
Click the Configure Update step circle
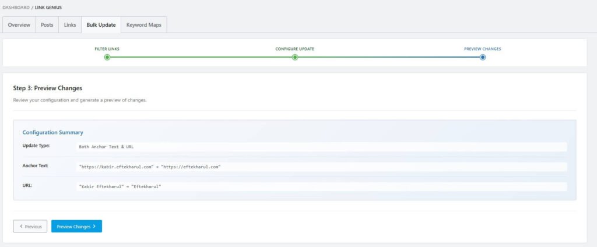coord(294,57)
